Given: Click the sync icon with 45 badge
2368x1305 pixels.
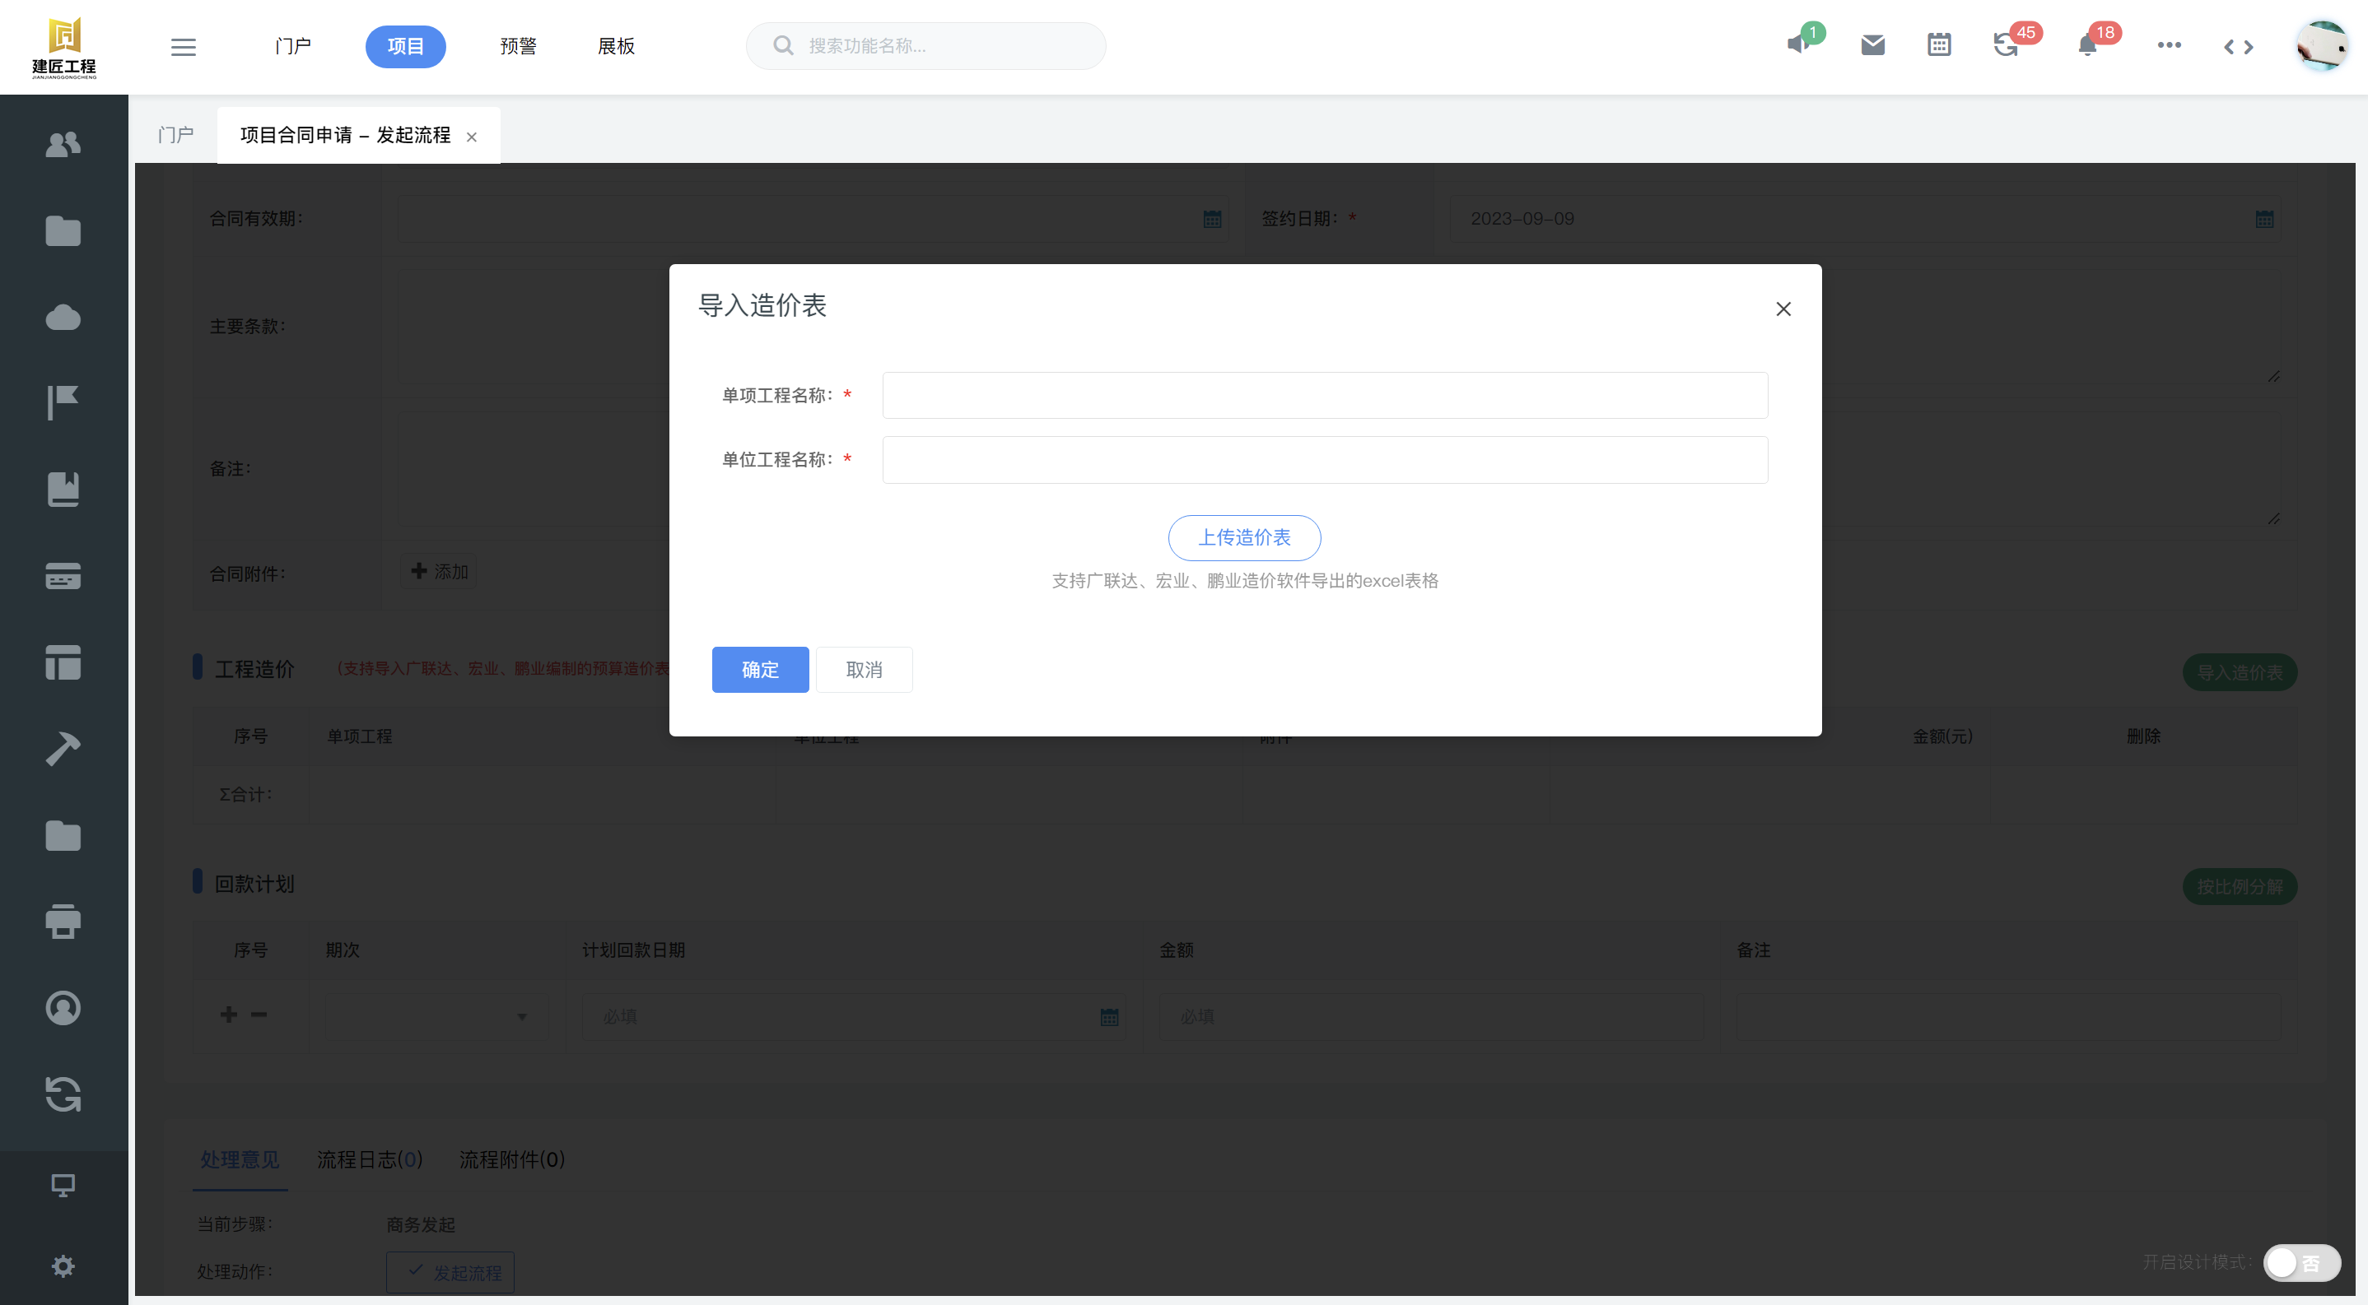Looking at the screenshot, I should point(2006,45).
